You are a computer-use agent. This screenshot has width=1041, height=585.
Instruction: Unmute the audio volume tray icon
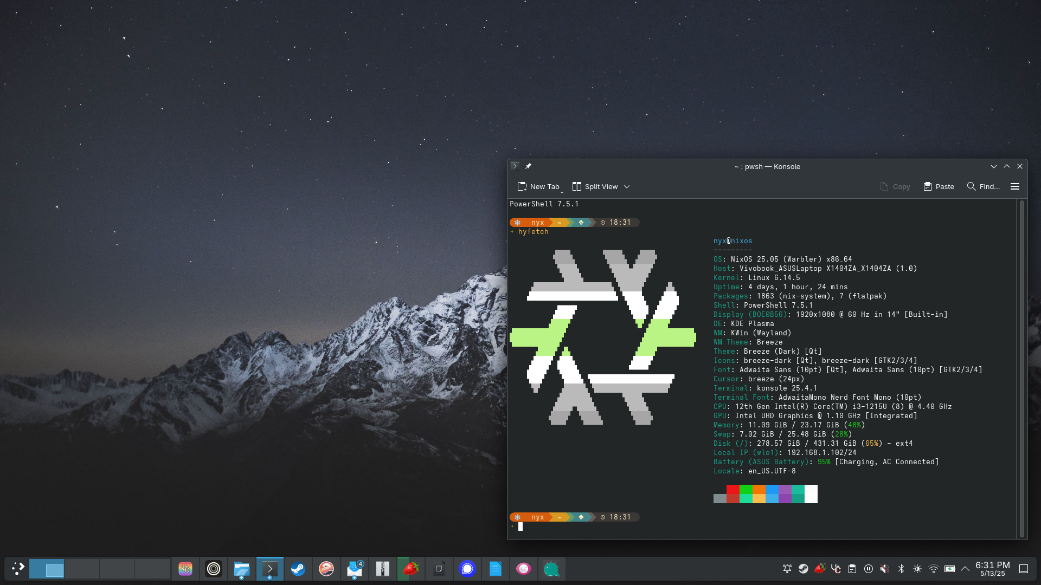pos(884,569)
